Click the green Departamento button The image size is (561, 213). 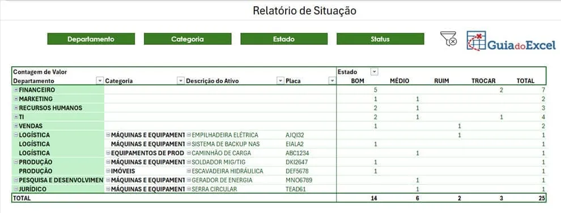pos(91,39)
